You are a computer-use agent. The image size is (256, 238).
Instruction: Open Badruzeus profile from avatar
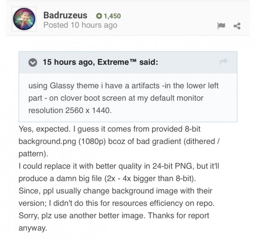[x=24, y=19]
